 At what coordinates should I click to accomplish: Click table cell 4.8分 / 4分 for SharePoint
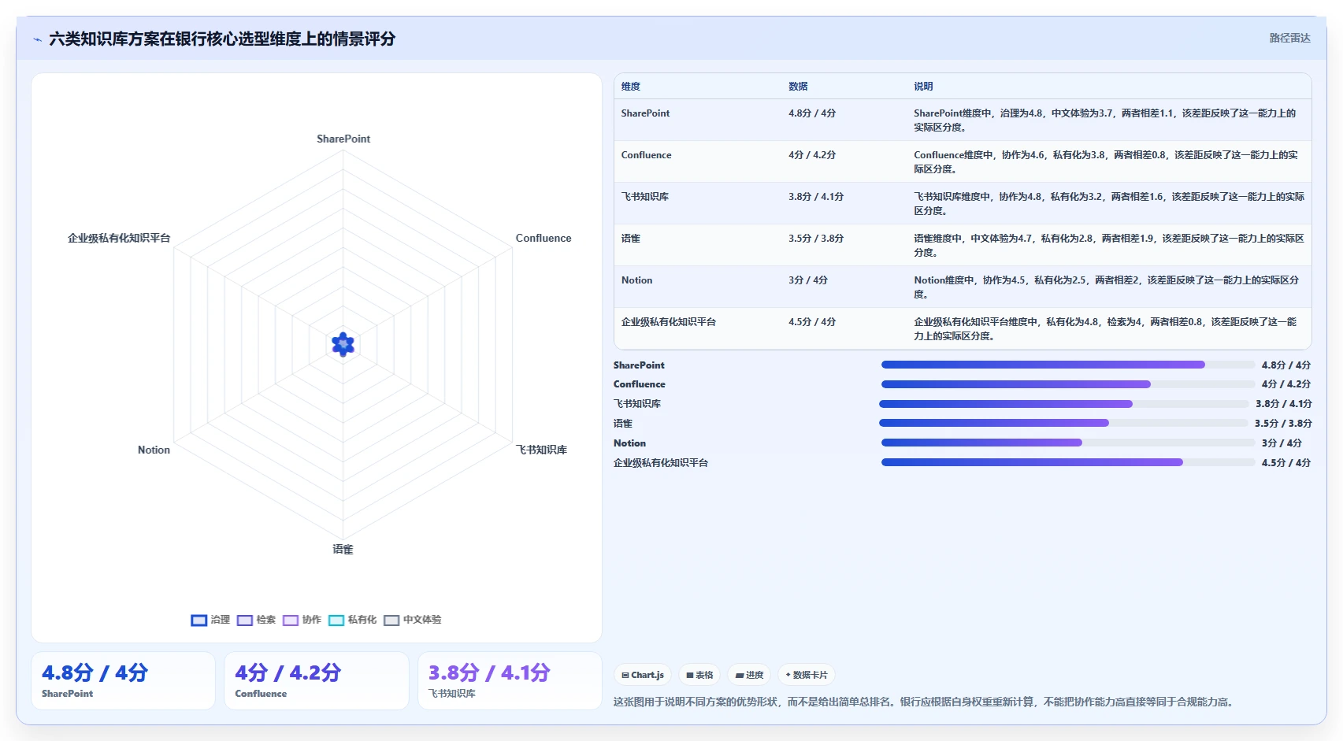(x=812, y=113)
